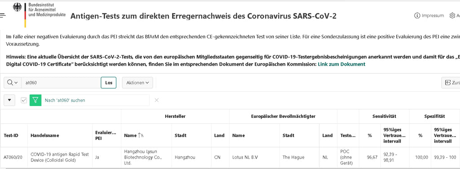Screen dimensions: 460x169
Task: Open the 'Link zum Dokument' hyperlink
Action: point(341,64)
